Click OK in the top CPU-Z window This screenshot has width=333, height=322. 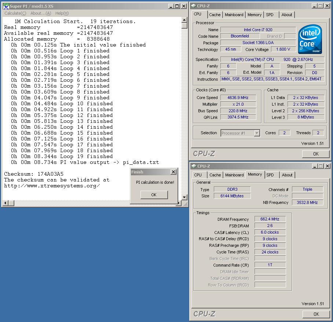(316, 154)
